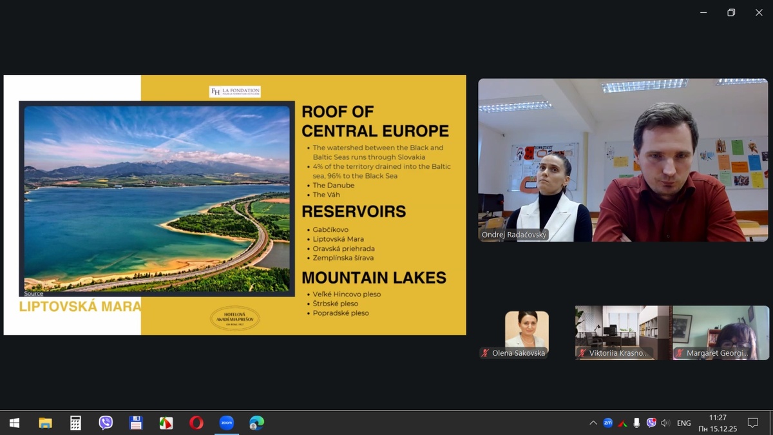Launch Viber from the taskbar
Screen dimensions: 773x435
(106, 423)
